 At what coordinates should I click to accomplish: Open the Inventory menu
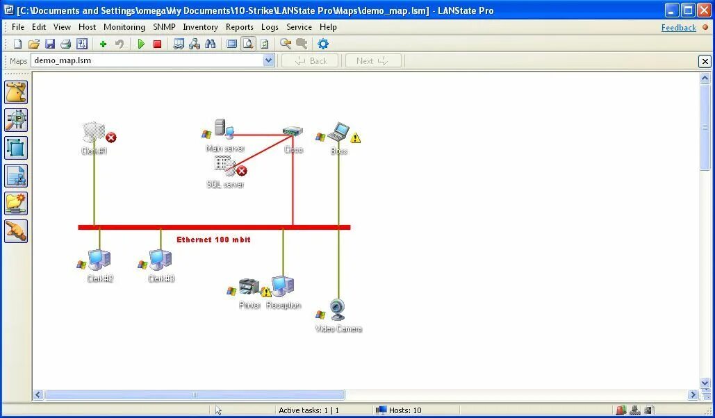pyautogui.click(x=200, y=27)
